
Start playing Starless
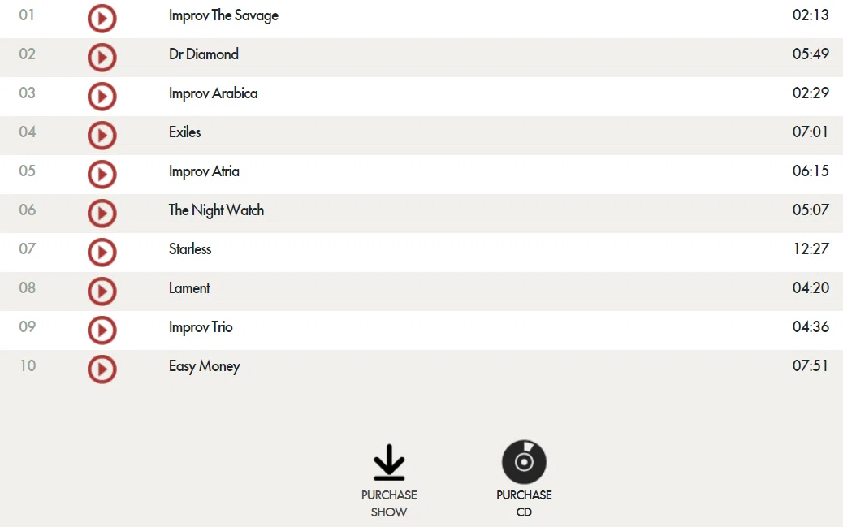point(102,253)
